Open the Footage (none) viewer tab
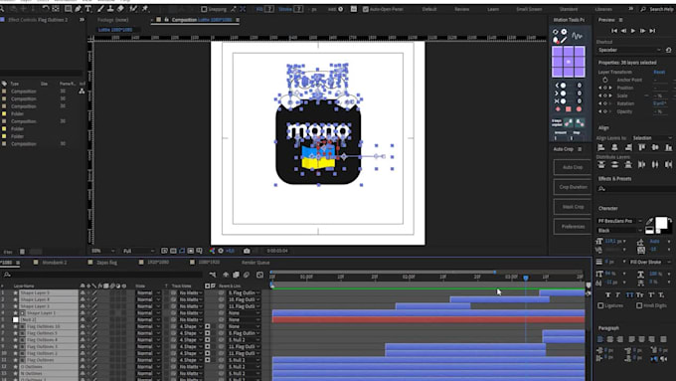This screenshot has width=676, height=381. (x=113, y=20)
